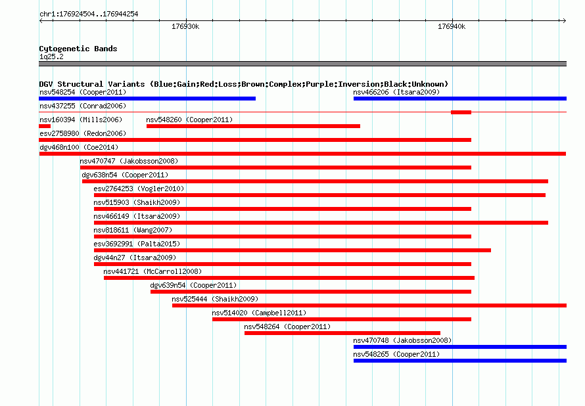Open variant esv2758980 (Redon2006) label

83,133
